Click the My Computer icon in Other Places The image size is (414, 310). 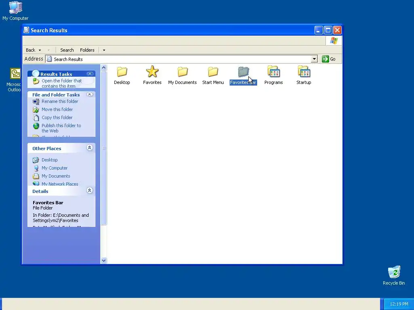coord(36,168)
